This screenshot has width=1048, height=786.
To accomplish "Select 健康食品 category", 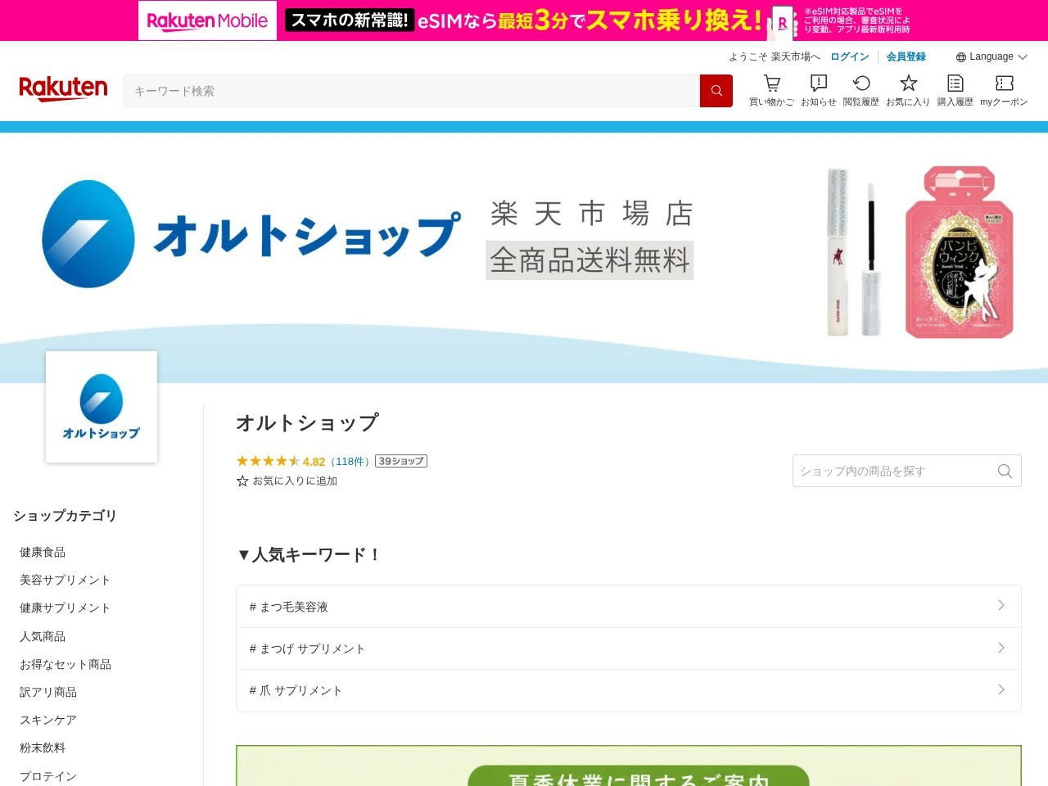I will 43,553.
